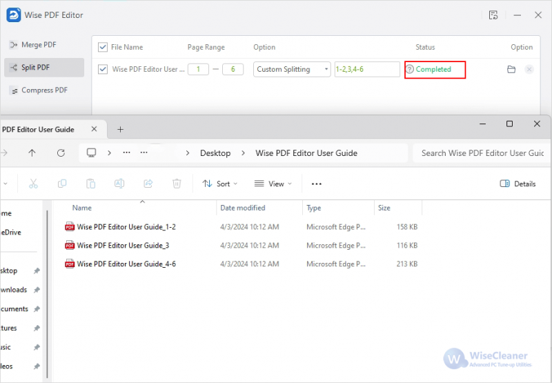Select the Split PDF sidebar item
Screen dimensions: 552x383
44,67
